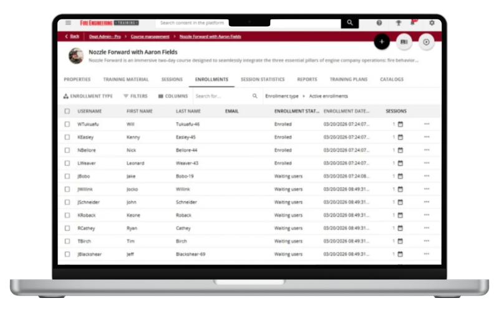Click the round barcode-style icon button
This screenshot has height=311, width=499.
(404, 42)
